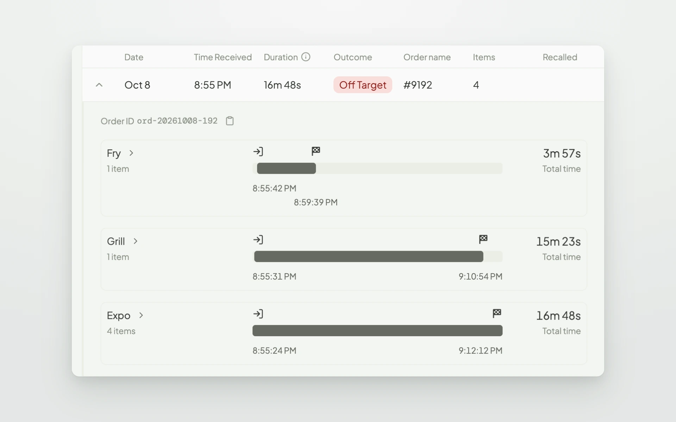
Task: Click the Grill end time 9:10:54 PM
Action: (x=480, y=276)
